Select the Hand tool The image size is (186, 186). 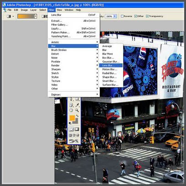pyautogui.click(x=71, y=110)
